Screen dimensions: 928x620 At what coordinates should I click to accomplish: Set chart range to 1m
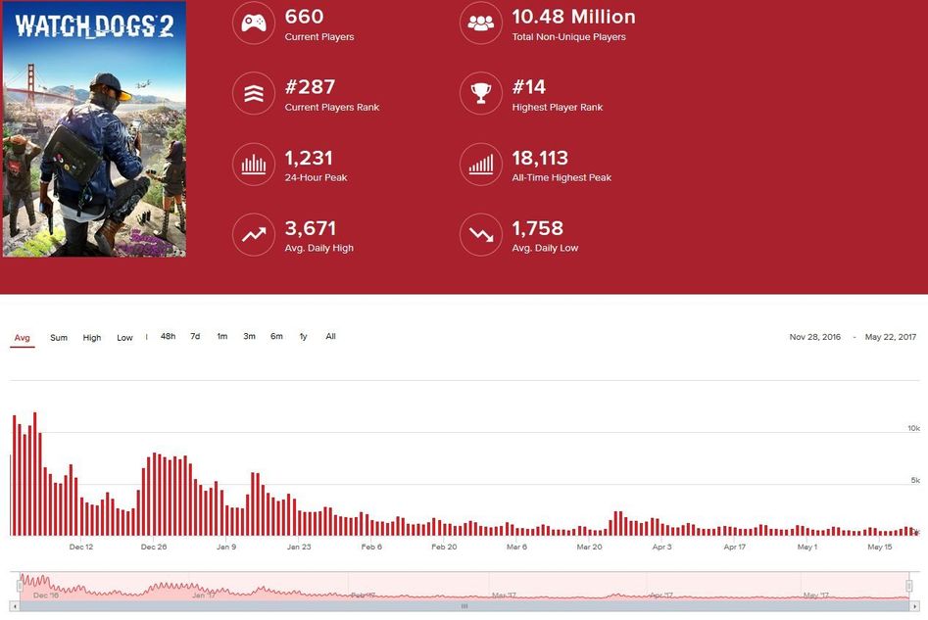tap(221, 336)
